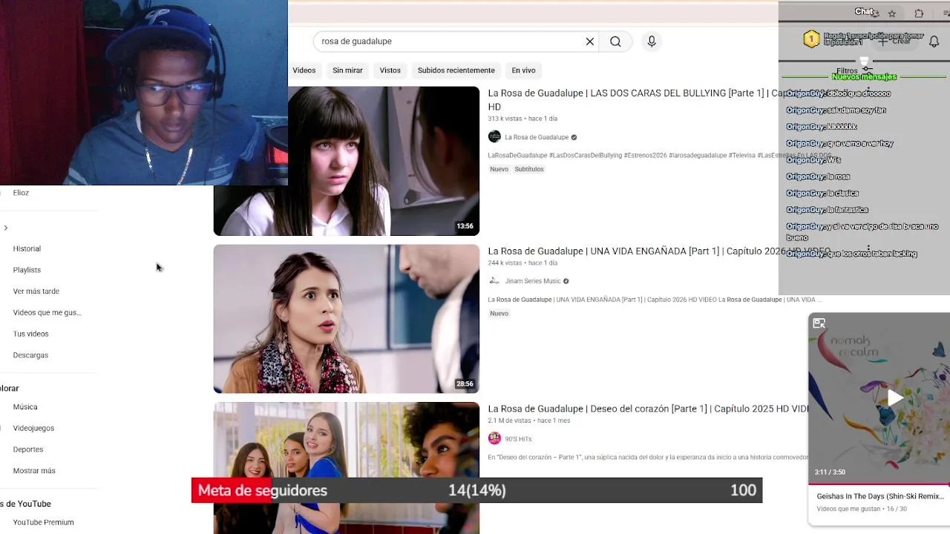Select the En vivo filter chip
This screenshot has width=950, height=534.
[x=523, y=70]
